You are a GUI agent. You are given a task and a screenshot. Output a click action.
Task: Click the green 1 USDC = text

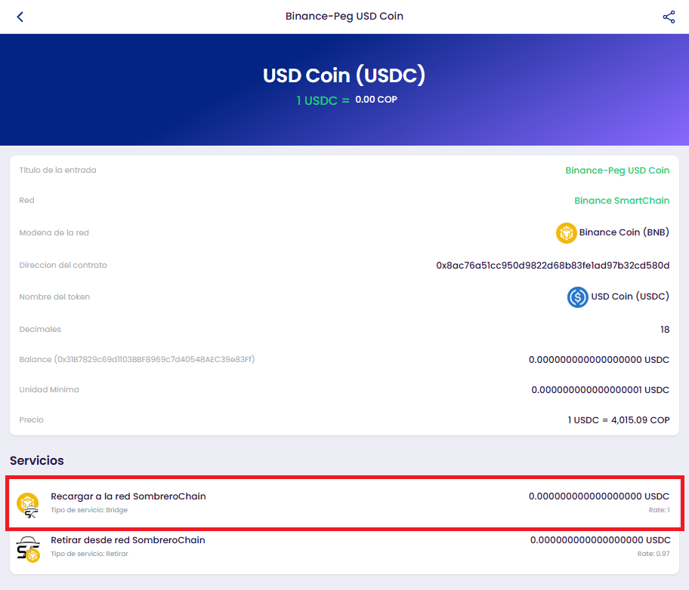pyautogui.click(x=323, y=100)
